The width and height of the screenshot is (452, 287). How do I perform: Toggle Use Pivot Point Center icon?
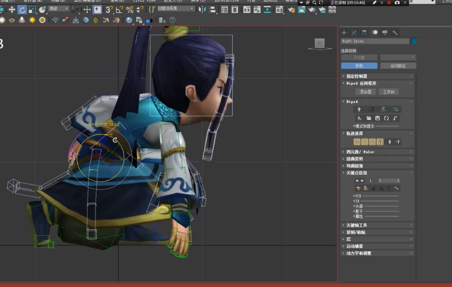pos(75,10)
